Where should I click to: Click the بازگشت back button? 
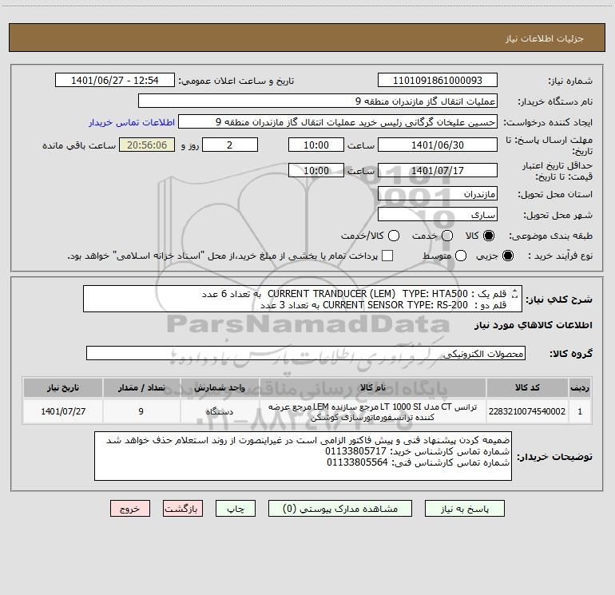coord(183,509)
